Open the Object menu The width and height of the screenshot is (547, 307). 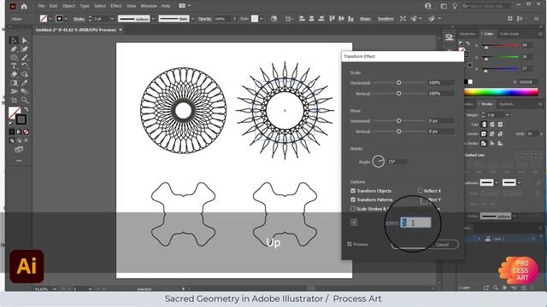(x=68, y=6)
